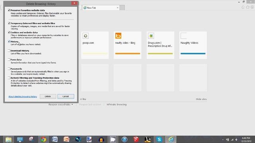Show hidden system tray icons arrow
The width and height of the screenshot is (255, 143).
pos(223,139)
